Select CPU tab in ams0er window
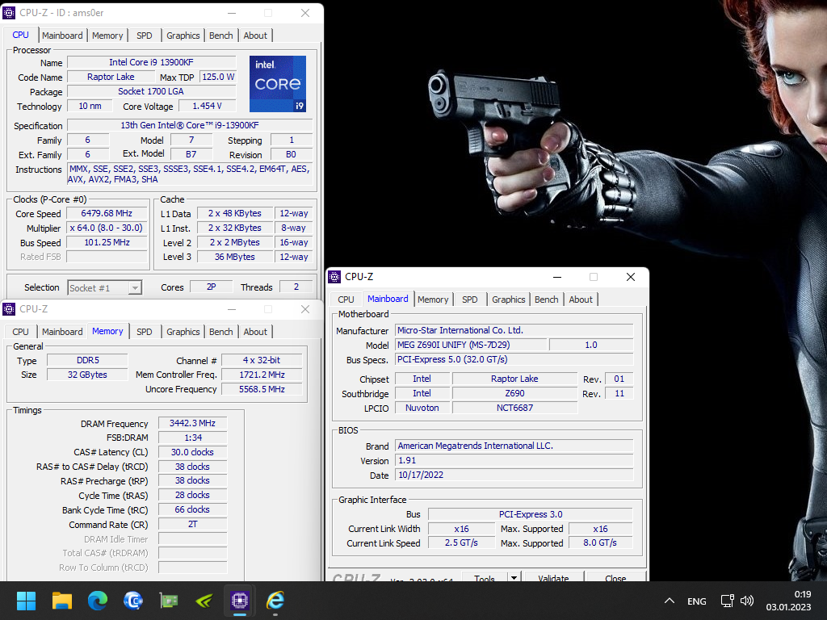This screenshot has width=827, height=620. (x=20, y=35)
